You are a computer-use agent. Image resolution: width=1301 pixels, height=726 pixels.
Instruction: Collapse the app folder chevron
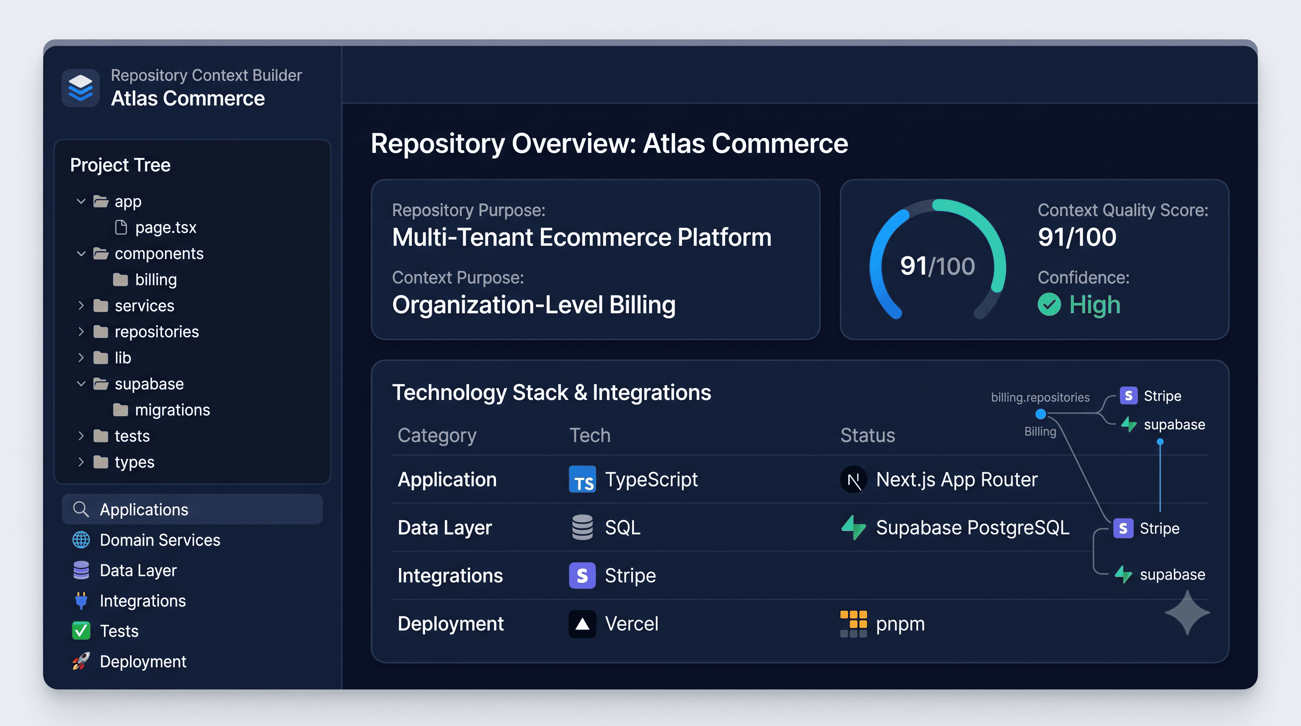(x=81, y=201)
